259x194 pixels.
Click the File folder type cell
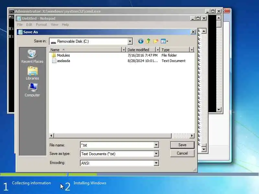[169, 55]
